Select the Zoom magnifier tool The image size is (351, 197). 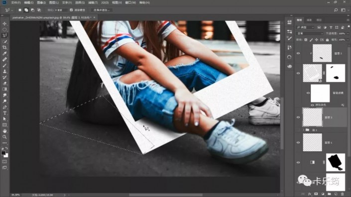tap(4, 137)
